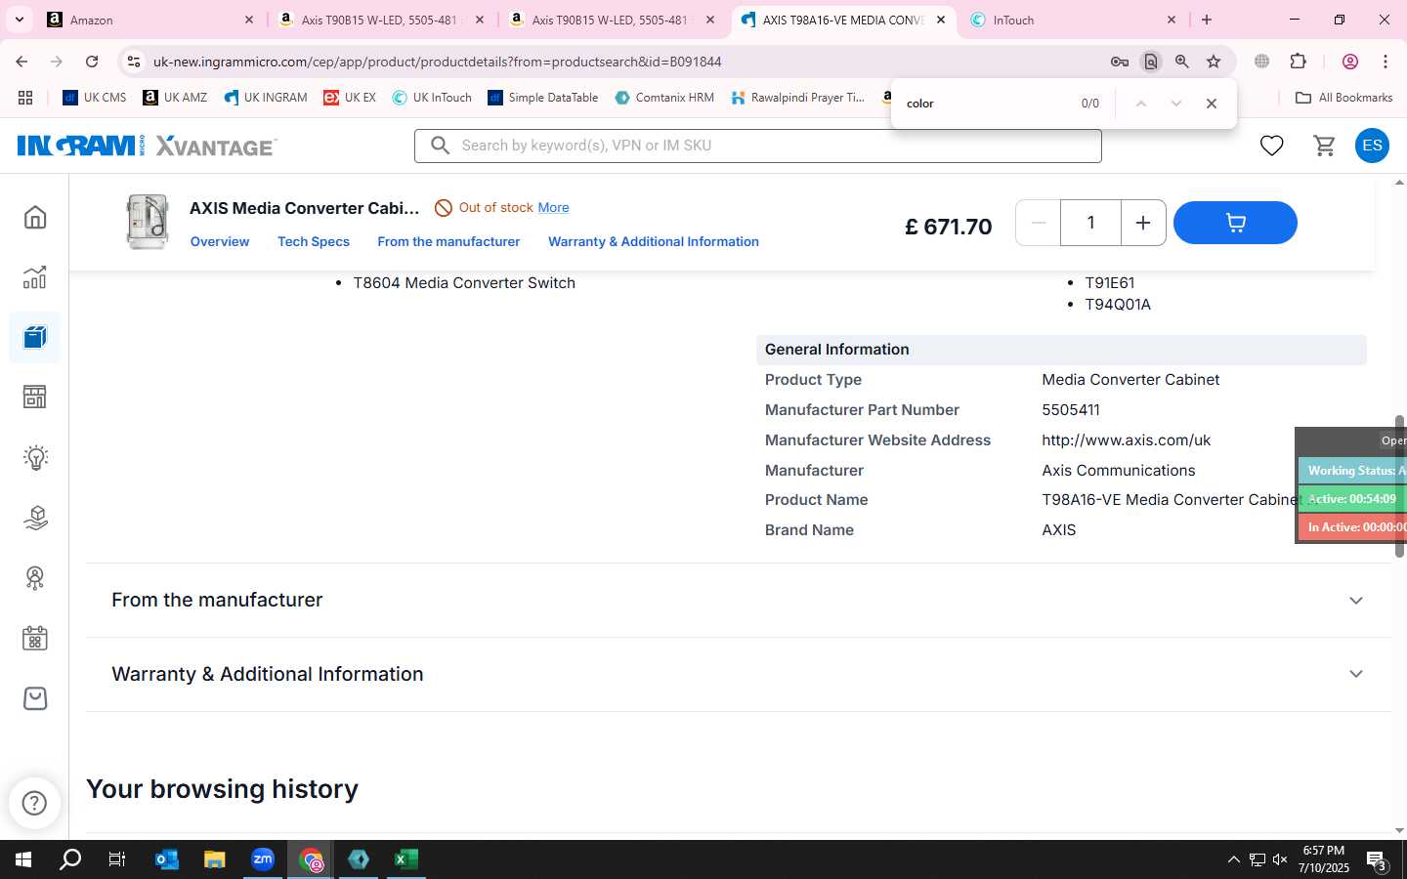Open the help question mark button
The width and height of the screenshot is (1407, 879).
34,803
